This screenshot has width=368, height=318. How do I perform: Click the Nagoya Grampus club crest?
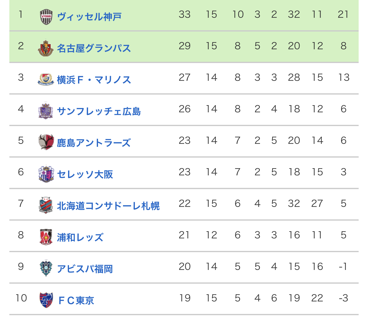pos(46,48)
